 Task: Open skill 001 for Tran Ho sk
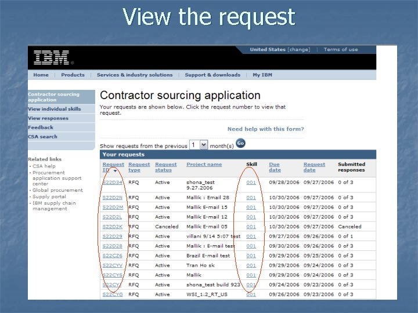click(251, 265)
